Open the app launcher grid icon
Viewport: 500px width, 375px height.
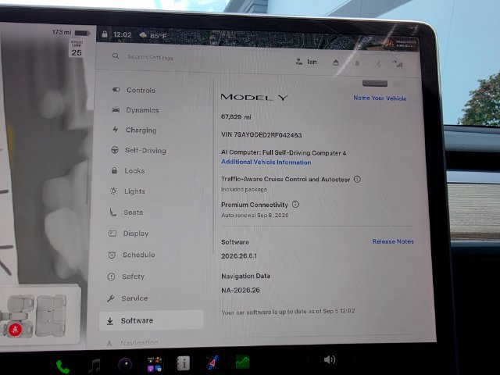pyautogui.click(x=155, y=364)
